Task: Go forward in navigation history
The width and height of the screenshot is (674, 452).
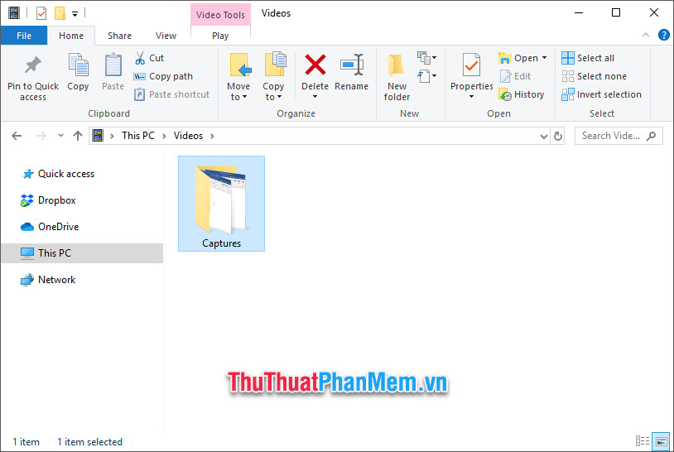Action: (x=41, y=137)
